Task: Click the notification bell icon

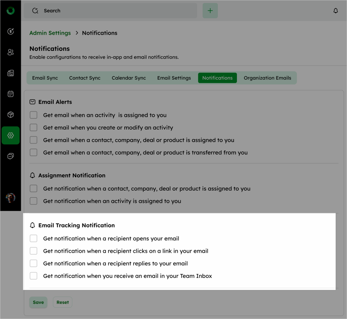Action: click(335, 11)
